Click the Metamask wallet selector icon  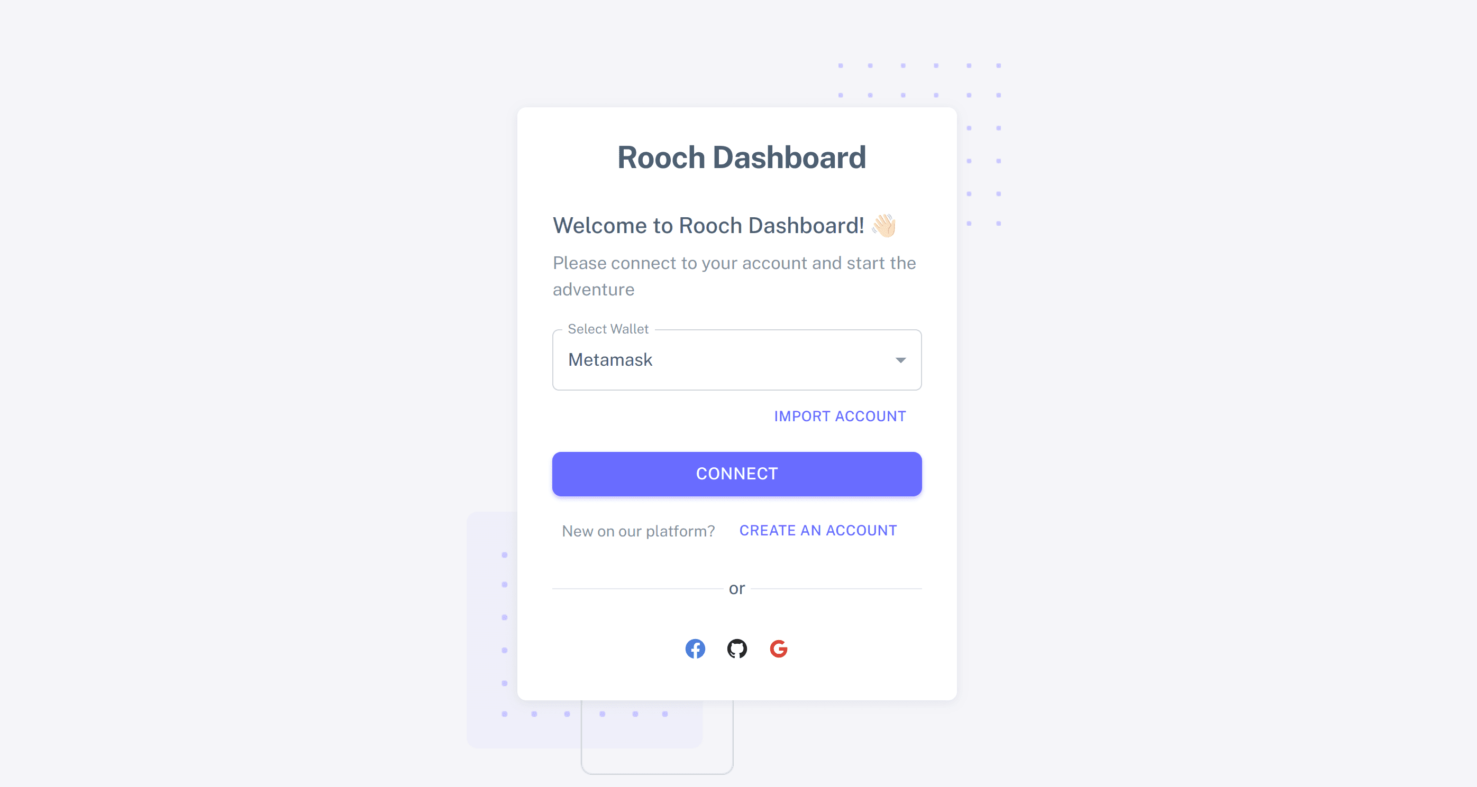900,359
